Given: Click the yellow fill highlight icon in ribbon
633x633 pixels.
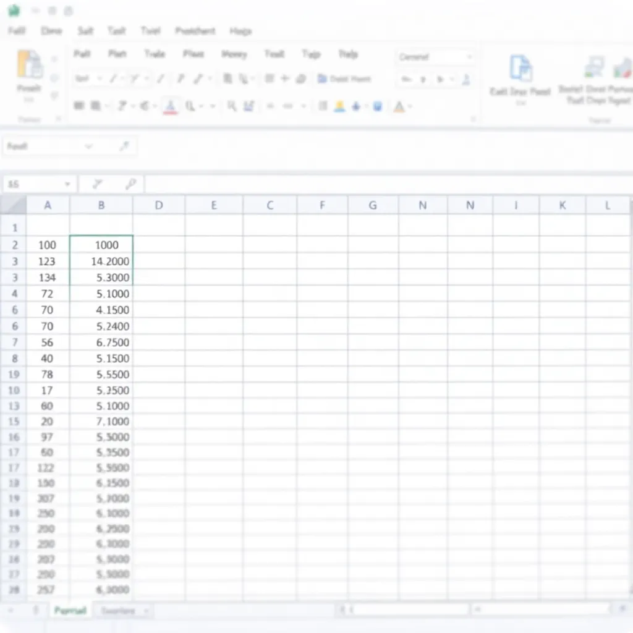Looking at the screenshot, I should pyautogui.click(x=339, y=106).
